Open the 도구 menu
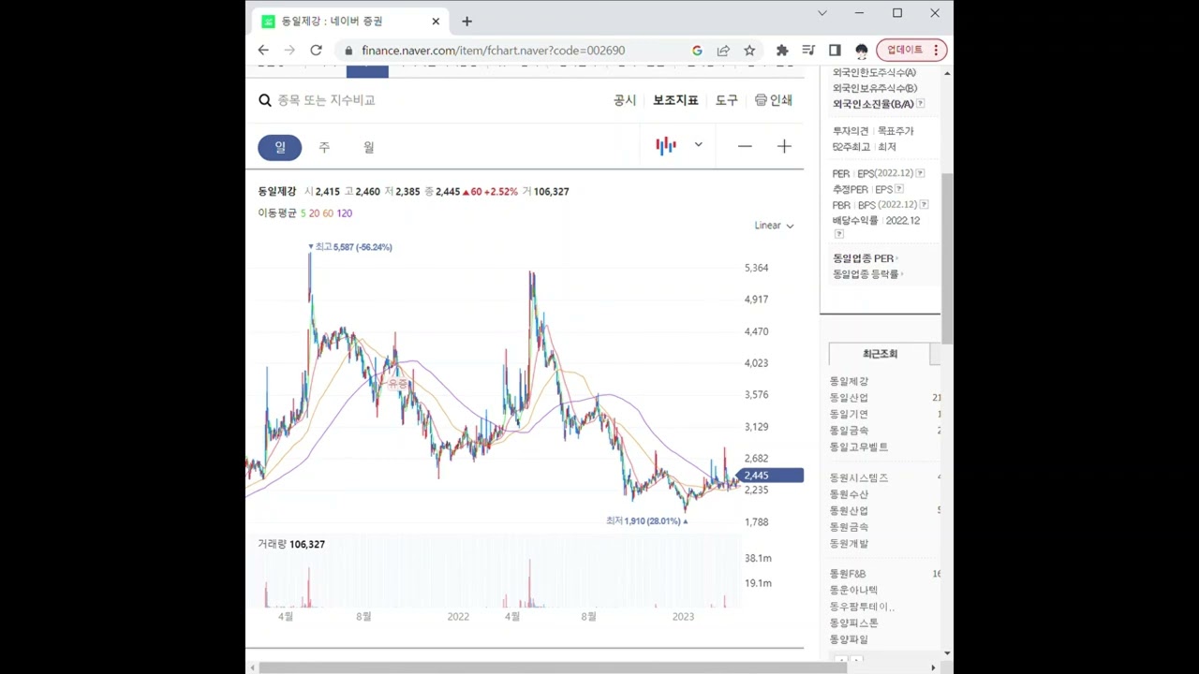This screenshot has width=1199, height=674. [727, 100]
